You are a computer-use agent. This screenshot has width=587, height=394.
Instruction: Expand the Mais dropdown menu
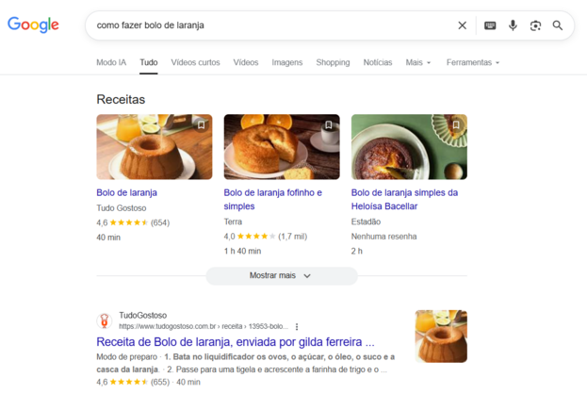418,62
